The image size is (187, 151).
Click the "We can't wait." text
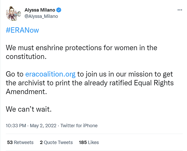click(29, 109)
